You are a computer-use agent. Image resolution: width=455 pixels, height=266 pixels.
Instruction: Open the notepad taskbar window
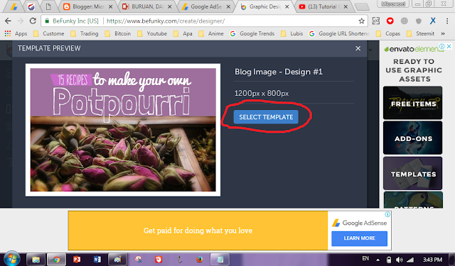(x=220, y=260)
